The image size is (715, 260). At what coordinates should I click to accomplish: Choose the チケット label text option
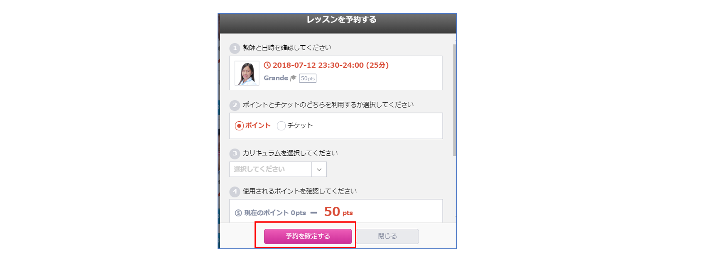point(300,125)
